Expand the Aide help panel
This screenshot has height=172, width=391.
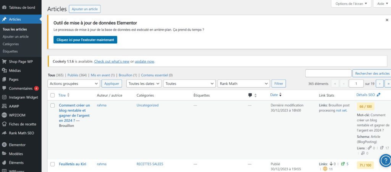coord(383,4)
